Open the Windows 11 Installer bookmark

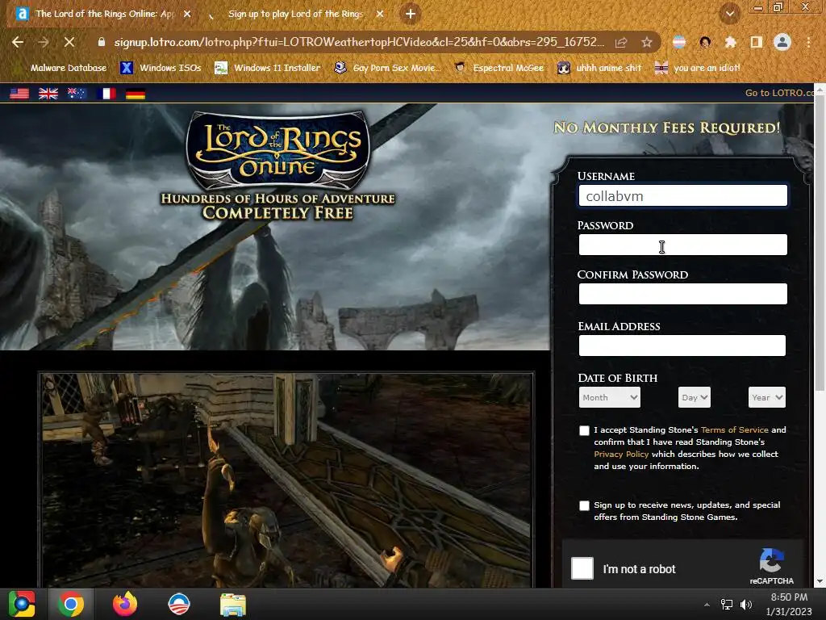pos(268,68)
